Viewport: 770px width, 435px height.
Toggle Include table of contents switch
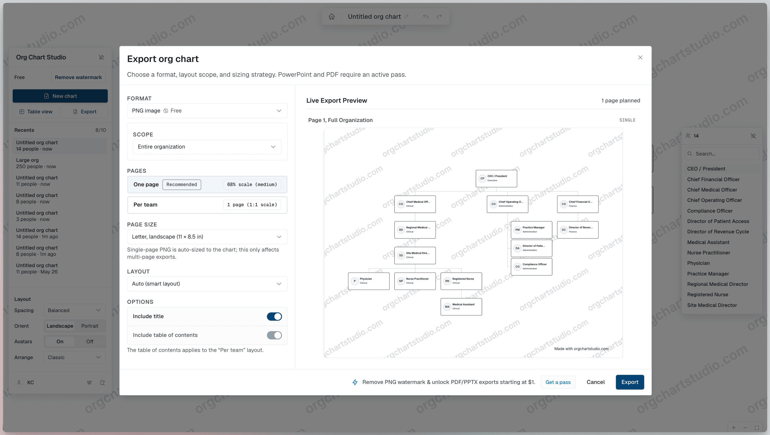coord(274,335)
